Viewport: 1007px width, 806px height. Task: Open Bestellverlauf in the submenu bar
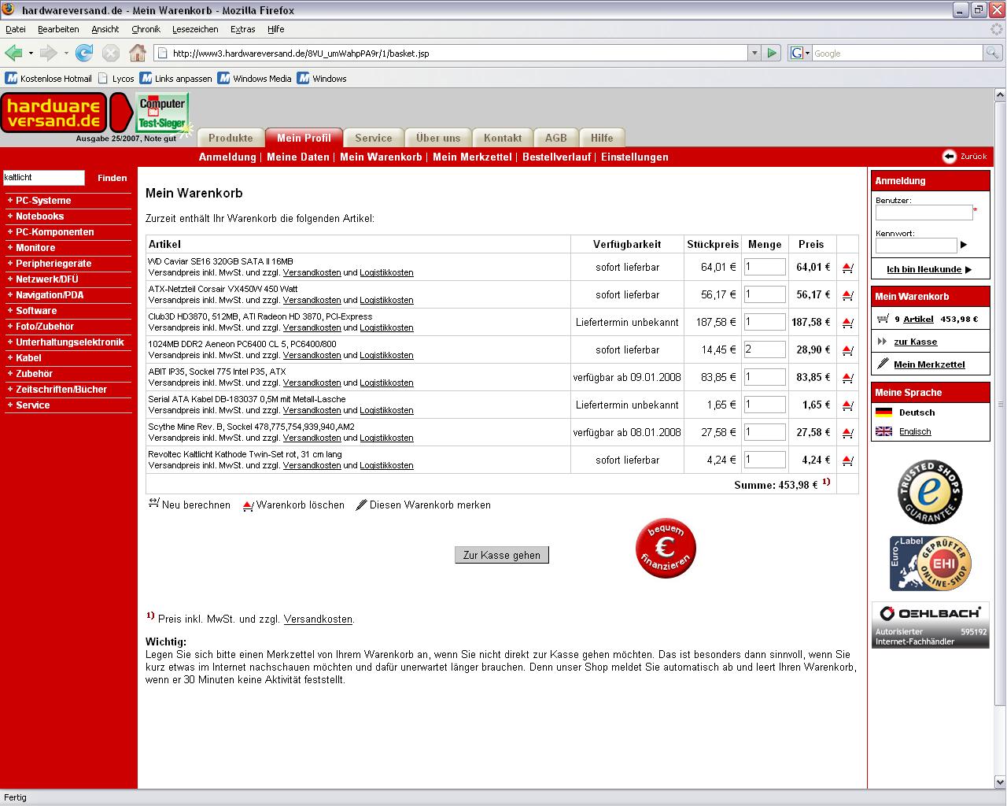pyautogui.click(x=556, y=157)
